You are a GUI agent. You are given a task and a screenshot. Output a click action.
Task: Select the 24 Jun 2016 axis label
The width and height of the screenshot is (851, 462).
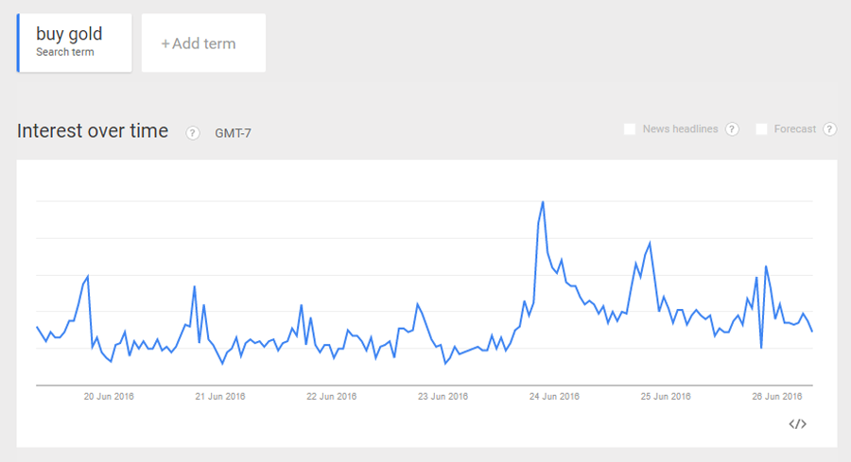point(554,397)
